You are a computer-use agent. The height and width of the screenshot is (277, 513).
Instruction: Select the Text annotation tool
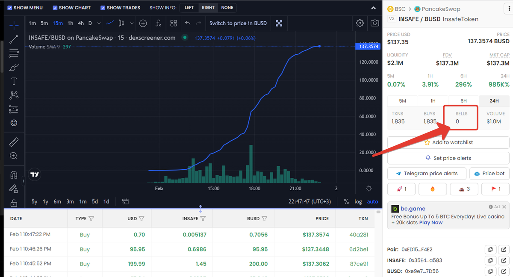tap(14, 81)
